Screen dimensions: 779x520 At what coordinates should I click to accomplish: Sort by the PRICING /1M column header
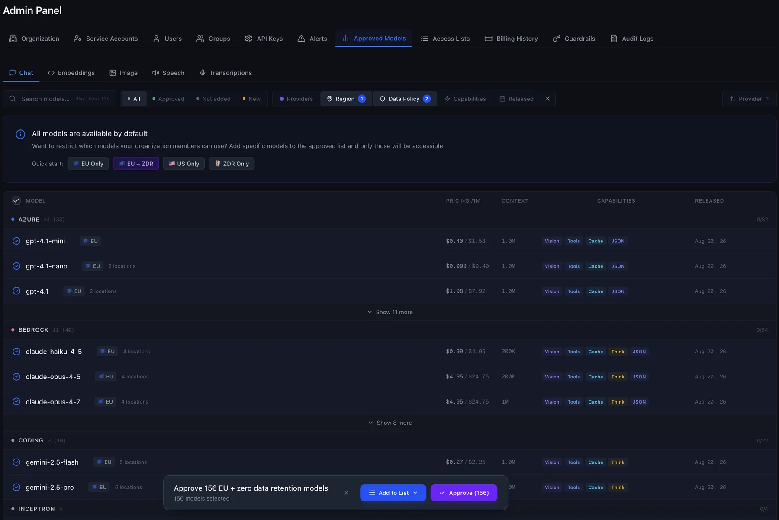pyautogui.click(x=463, y=201)
